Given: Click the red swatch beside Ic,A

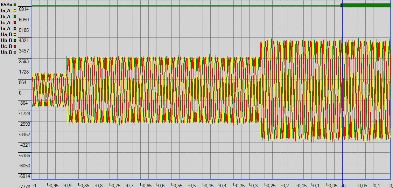Looking at the screenshot, I should [15, 22].
